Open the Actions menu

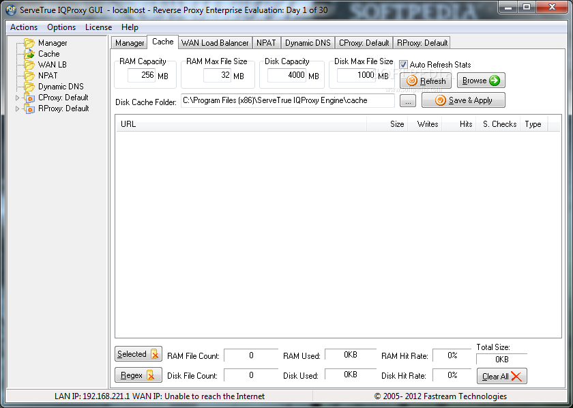click(x=24, y=27)
